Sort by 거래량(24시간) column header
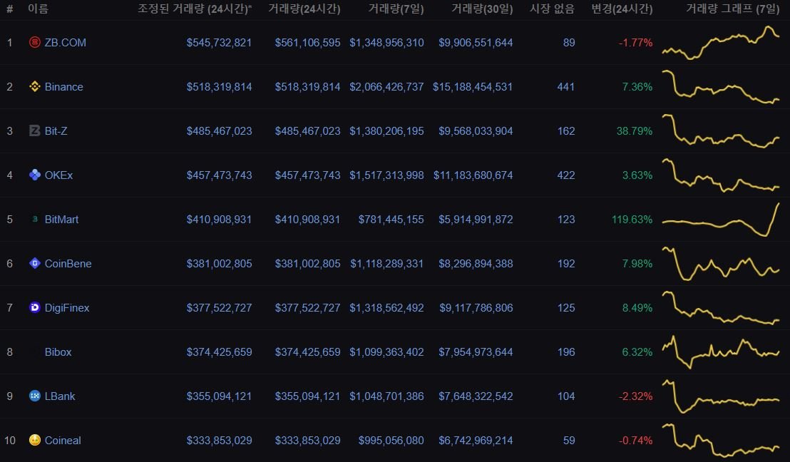This screenshot has width=790, height=462. 304,9
